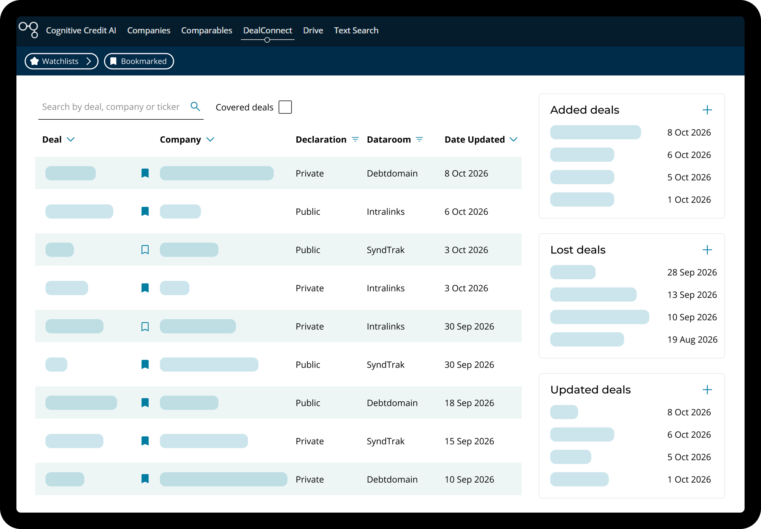Open the Declaration column filter icon

[355, 139]
